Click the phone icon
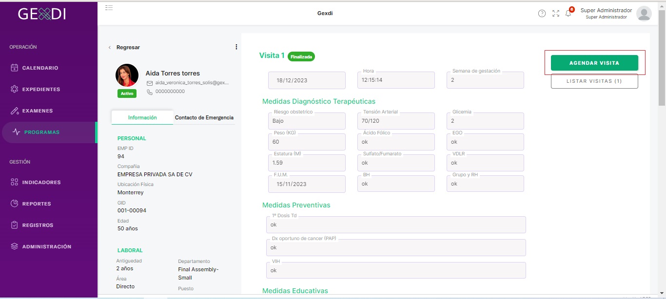Screen dimensions: 666x299 pos(150,92)
